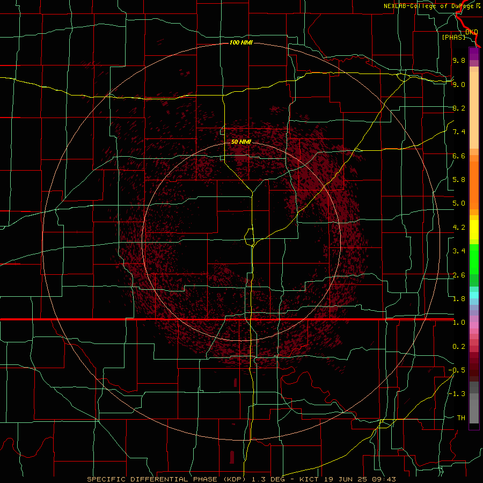
Task: Click the 9.0 legend value
Action: pyautogui.click(x=459, y=84)
